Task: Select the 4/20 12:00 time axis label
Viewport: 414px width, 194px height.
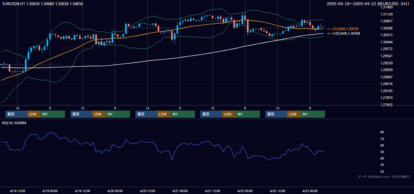Action: coord(147,191)
